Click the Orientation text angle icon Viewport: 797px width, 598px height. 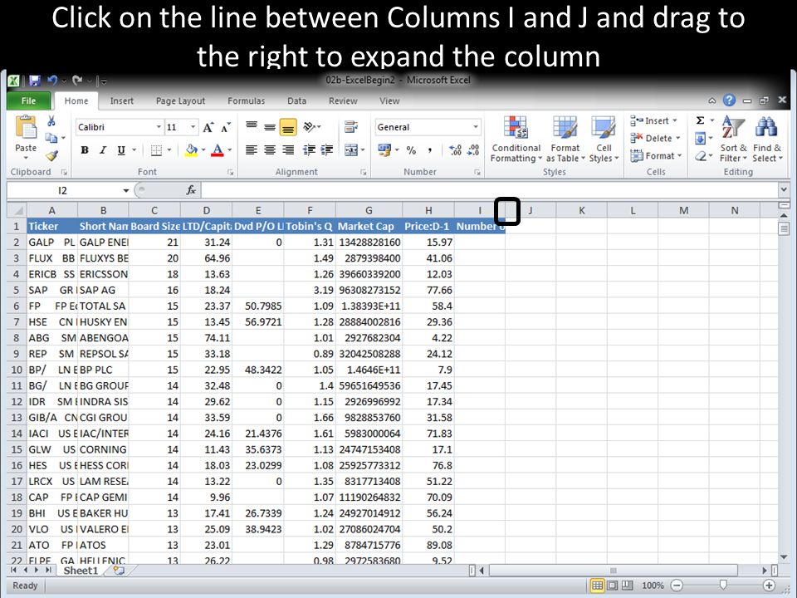[x=310, y=126]
